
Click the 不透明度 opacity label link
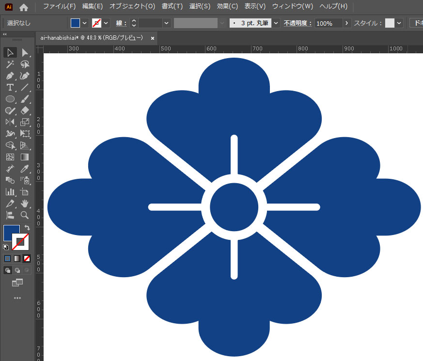click(298, 23)
